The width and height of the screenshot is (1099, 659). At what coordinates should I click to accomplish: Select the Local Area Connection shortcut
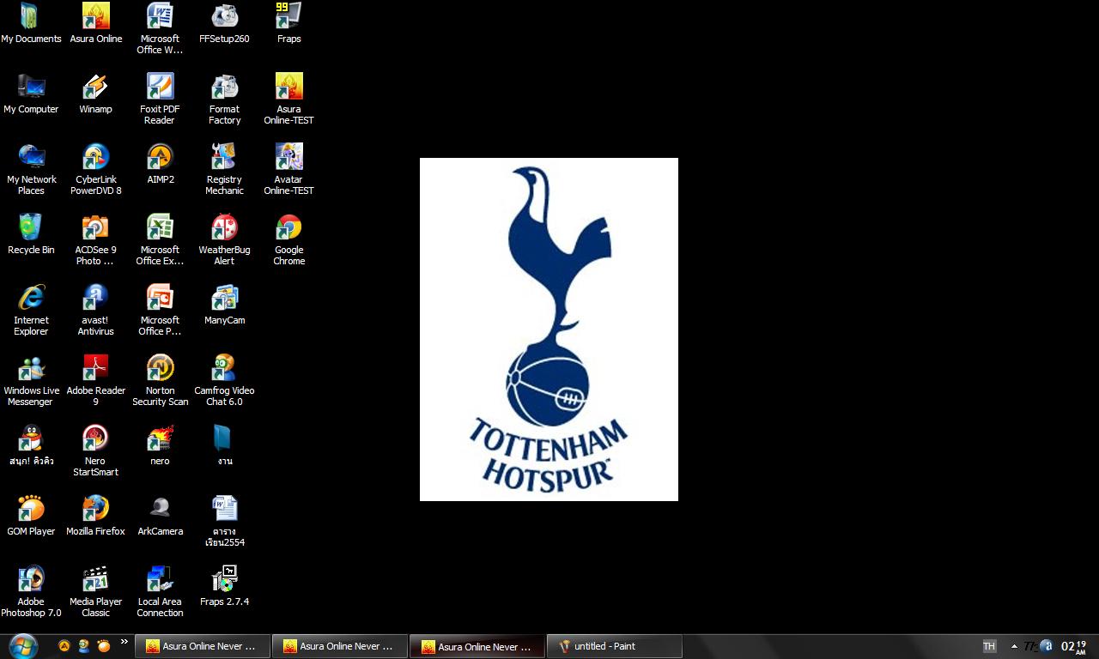pos(160,591)
